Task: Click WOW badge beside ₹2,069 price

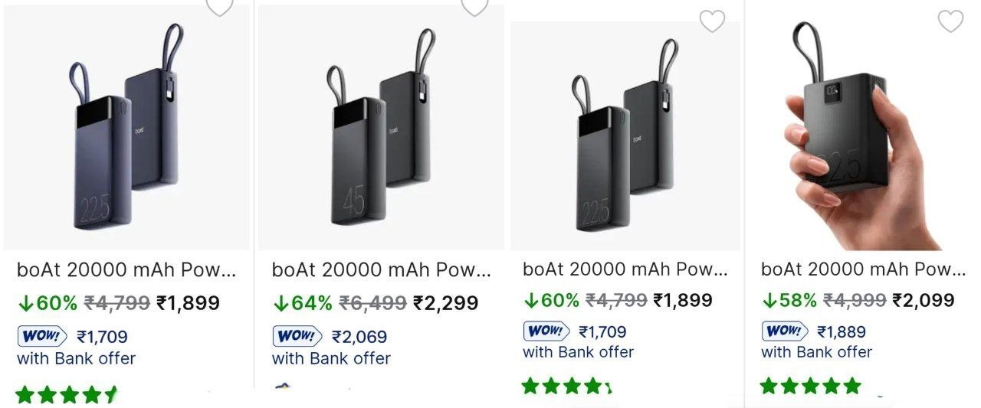Action: coord(297,336)
